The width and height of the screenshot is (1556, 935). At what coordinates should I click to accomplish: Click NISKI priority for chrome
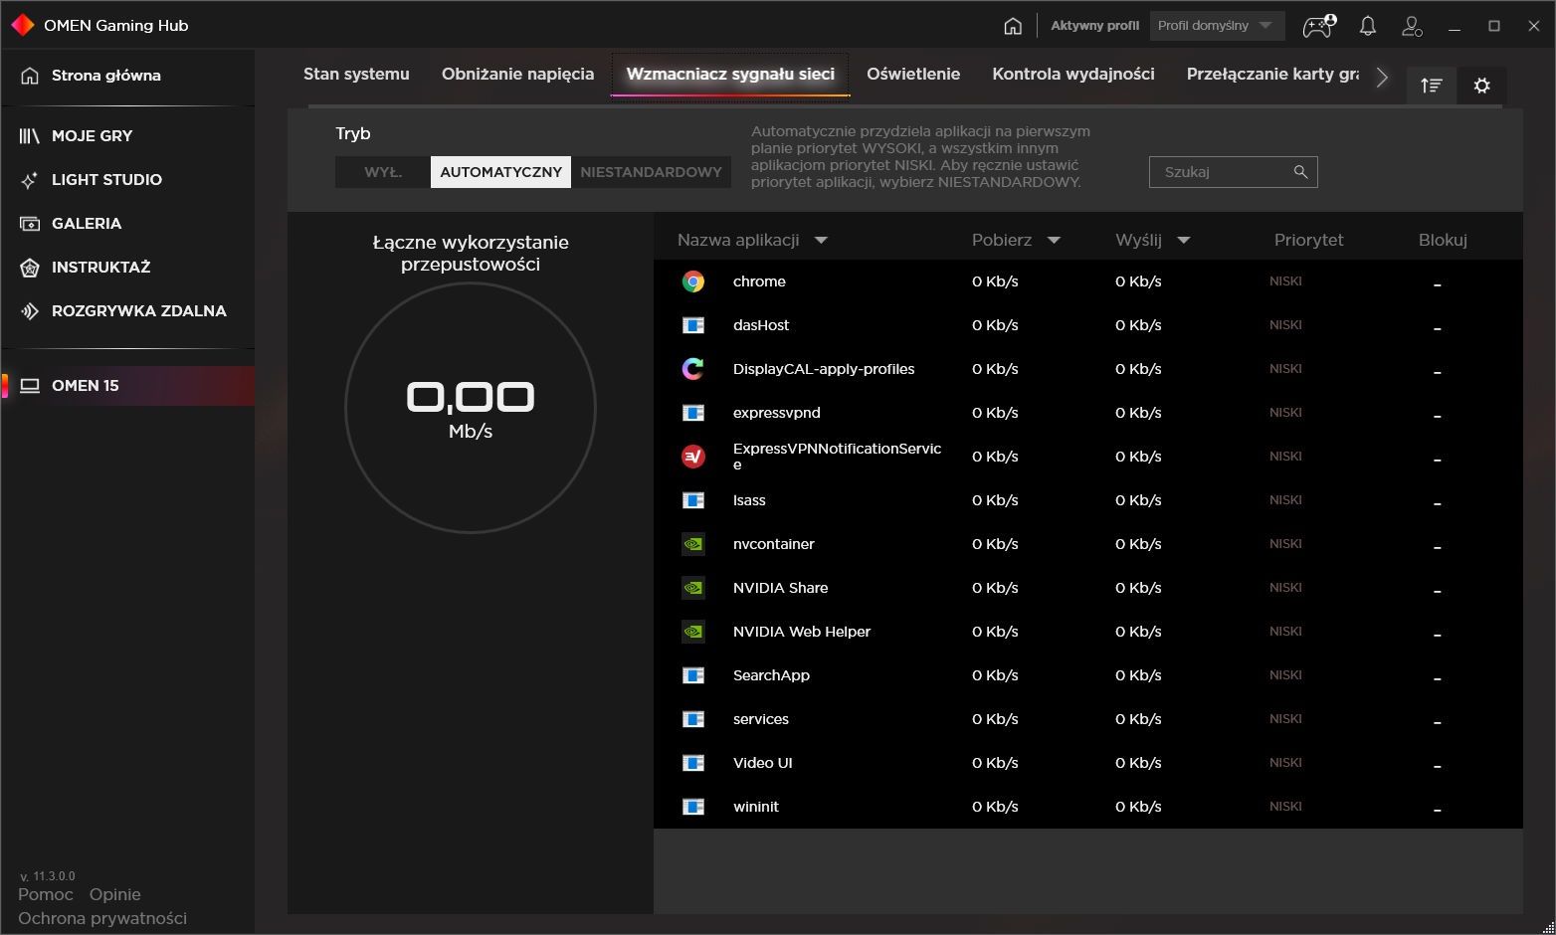point(1285,281)
